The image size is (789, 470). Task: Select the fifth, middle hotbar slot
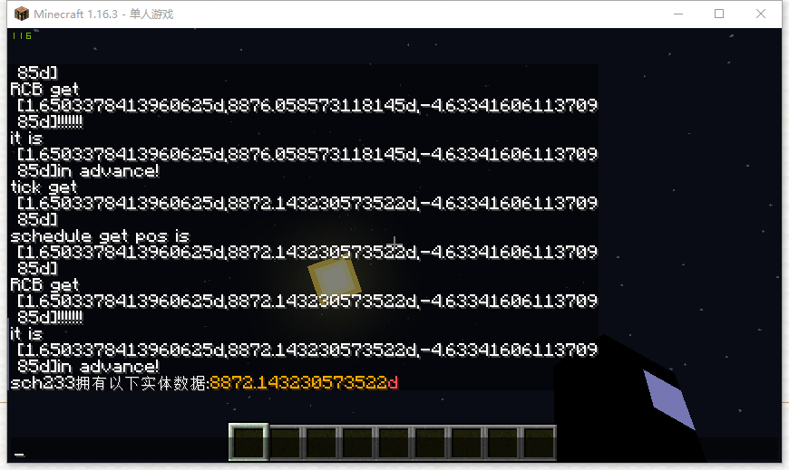394,443
